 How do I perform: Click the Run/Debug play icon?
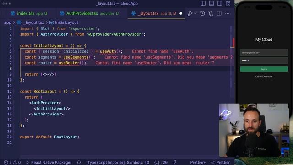[x=190, y=13]
